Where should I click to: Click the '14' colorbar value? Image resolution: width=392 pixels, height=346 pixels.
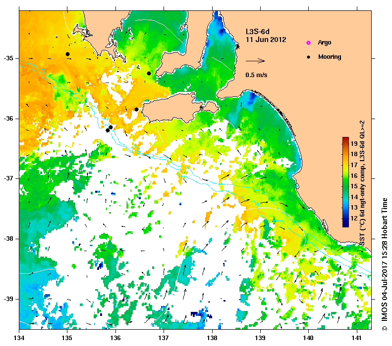coord(354,197)
